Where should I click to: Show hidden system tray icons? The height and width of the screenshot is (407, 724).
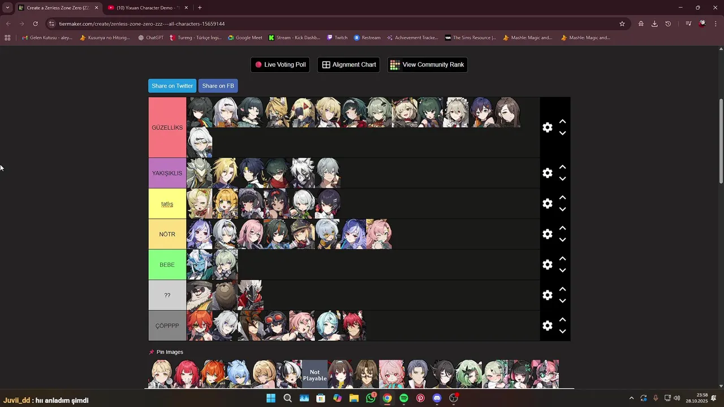631,398
